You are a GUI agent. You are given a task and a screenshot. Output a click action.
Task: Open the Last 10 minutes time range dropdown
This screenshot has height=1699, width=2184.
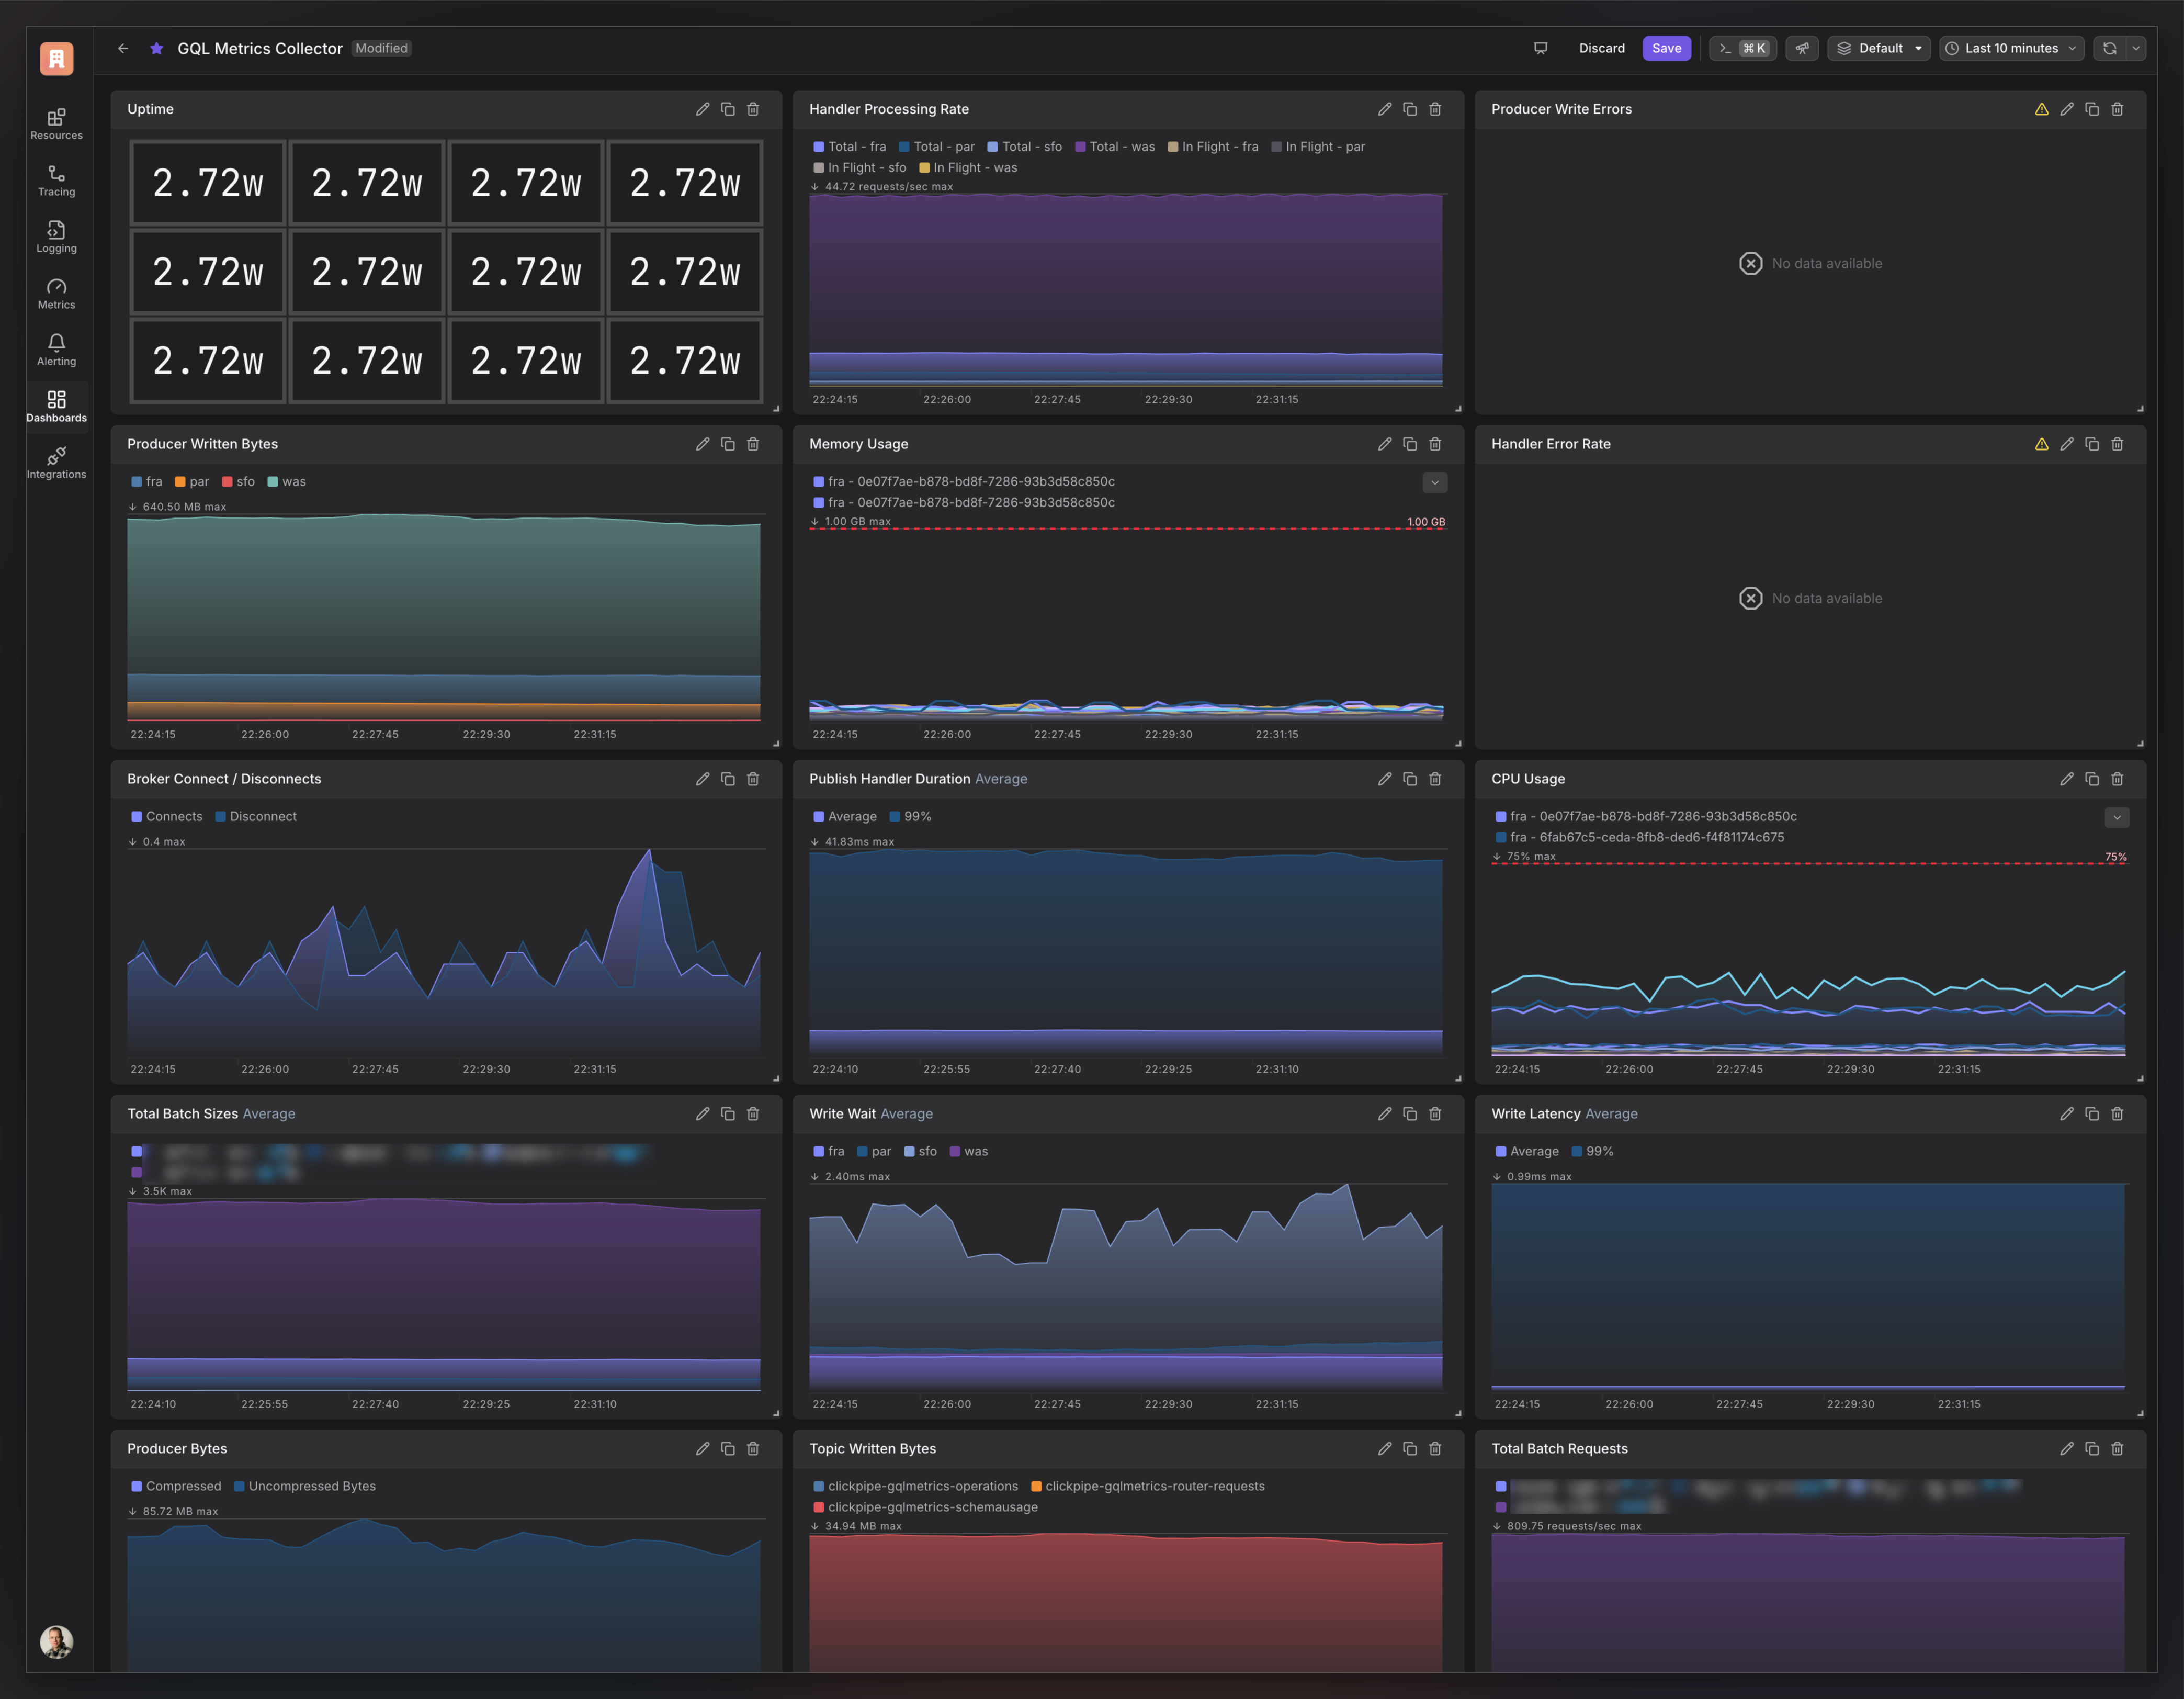click(x=2011, y=48)
